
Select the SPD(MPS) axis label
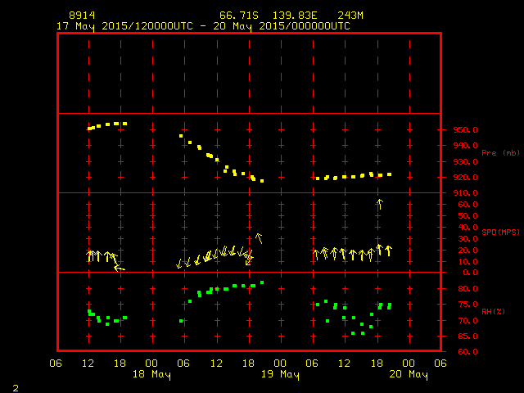[500, 232]
